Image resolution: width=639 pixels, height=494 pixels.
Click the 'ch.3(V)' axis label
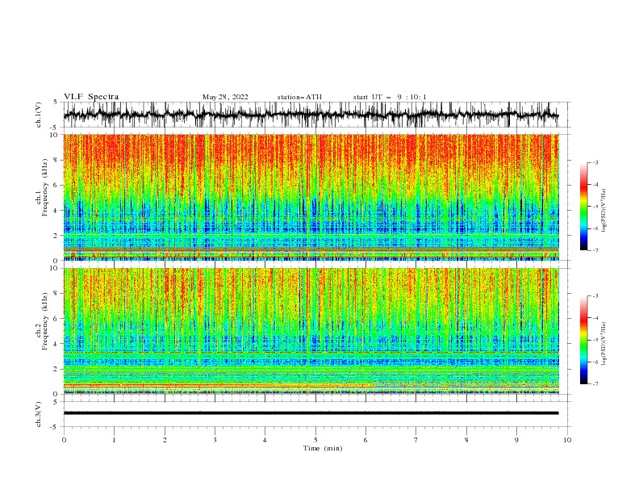39,414
